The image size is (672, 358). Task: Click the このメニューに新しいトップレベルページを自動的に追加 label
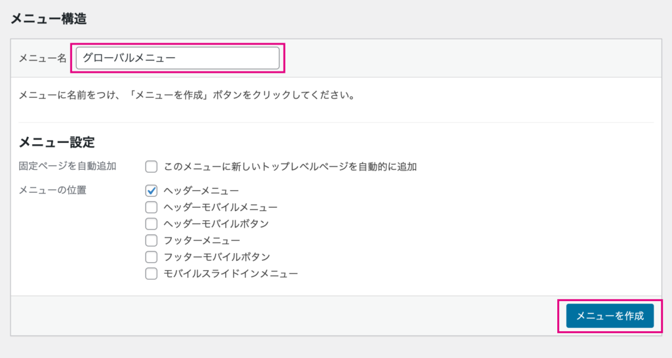point(290,167)
